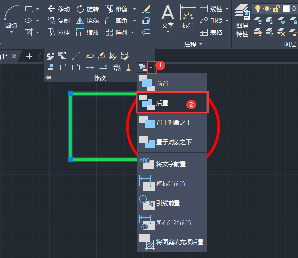This screenshot has height=258, width=298.
Task: Choose Bring Text to Front (将文字前置)
Action: (x=172, y=164)
